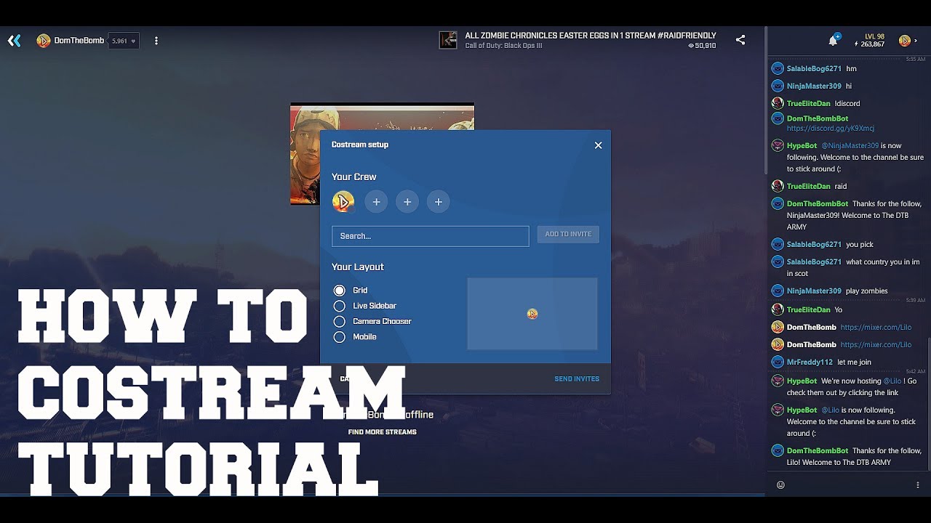Screen dimensions: 931x523
Task: Click TrueEliteDan avatar beside 'Yo'
Action: click(x=778, y=309)
